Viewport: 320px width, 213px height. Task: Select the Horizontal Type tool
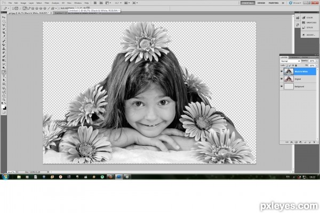tap(4, 76)
